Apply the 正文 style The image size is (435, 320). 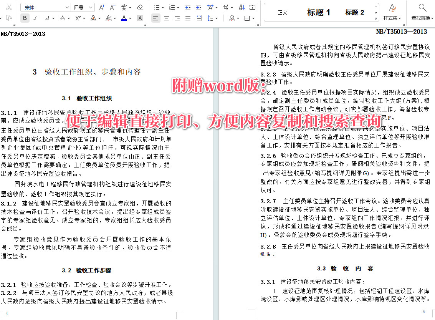point(283,12)
